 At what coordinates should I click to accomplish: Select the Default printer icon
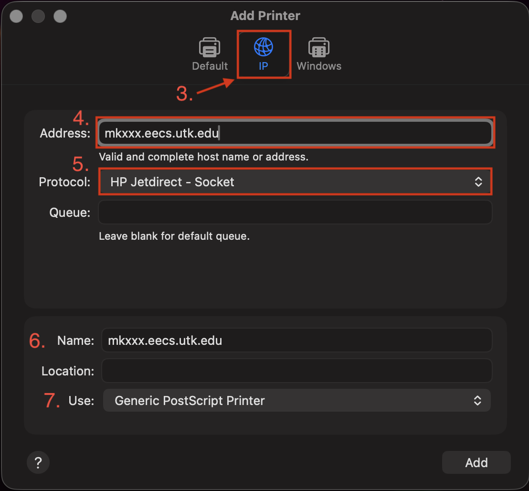(x=210, y=47)
